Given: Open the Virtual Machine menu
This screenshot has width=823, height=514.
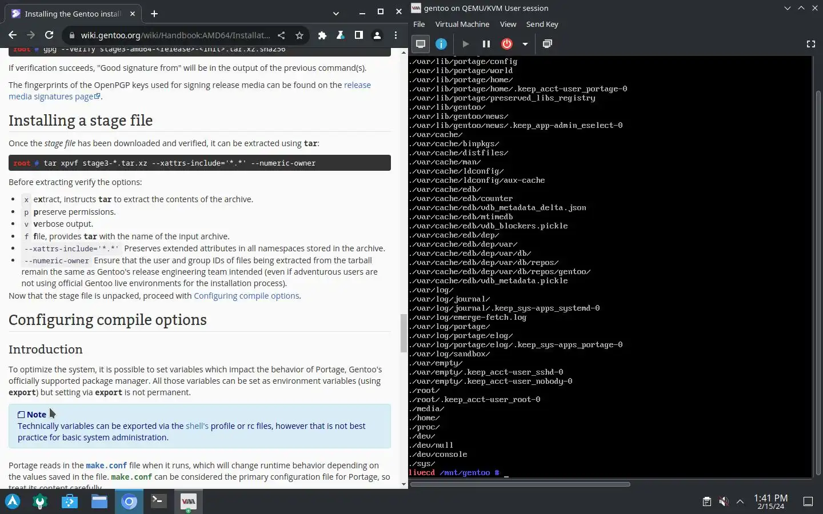Looking at the screenshot, I should tap(462, 24).
